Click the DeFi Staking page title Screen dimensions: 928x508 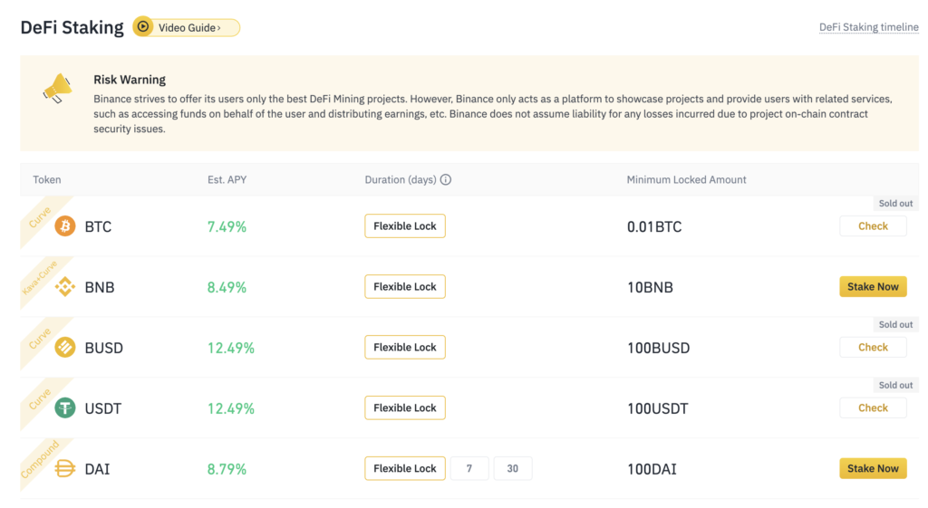click(72, 27)
